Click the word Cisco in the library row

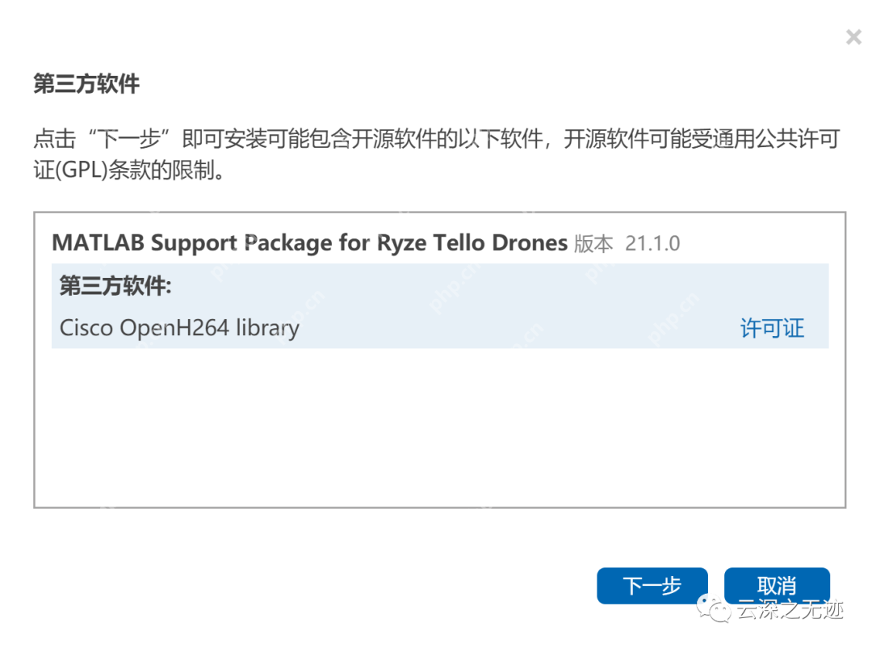click(86, 328)
